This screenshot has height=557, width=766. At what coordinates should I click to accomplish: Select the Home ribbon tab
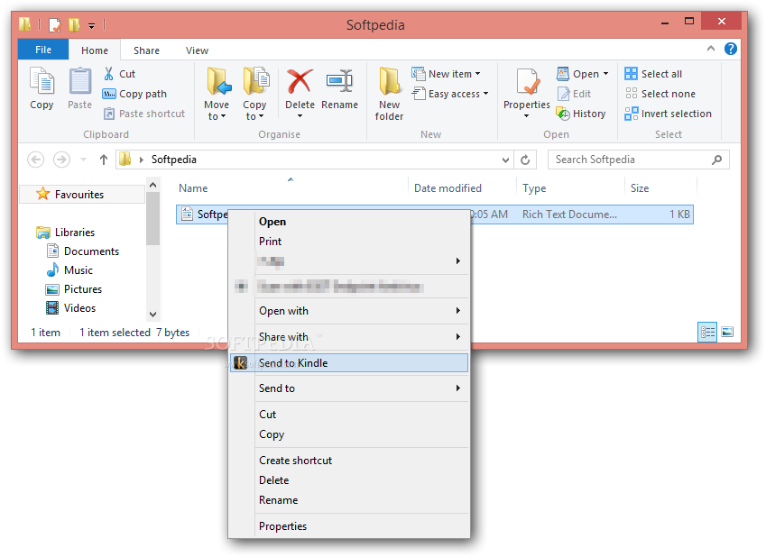coord(95,50)
